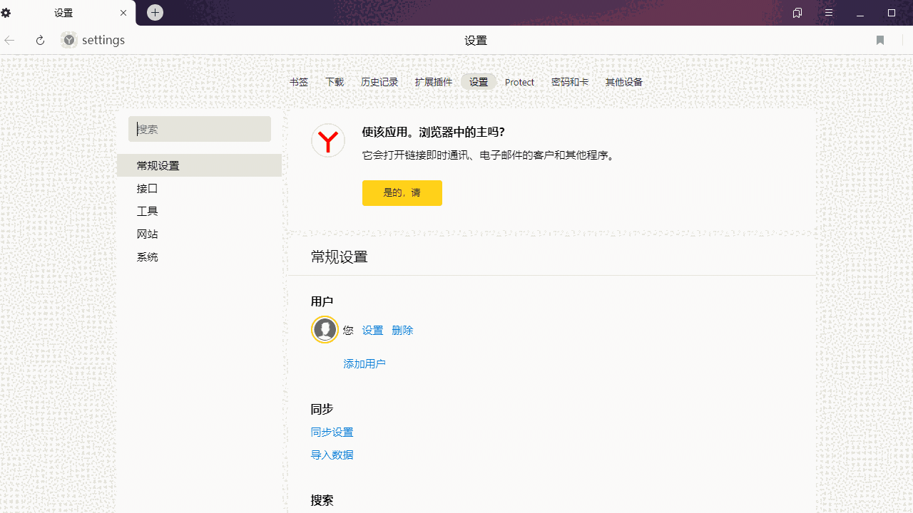This screenshot has width=913, height=513.
Task: Open the 接口 settings section
Action: click(x=147, y=188)
